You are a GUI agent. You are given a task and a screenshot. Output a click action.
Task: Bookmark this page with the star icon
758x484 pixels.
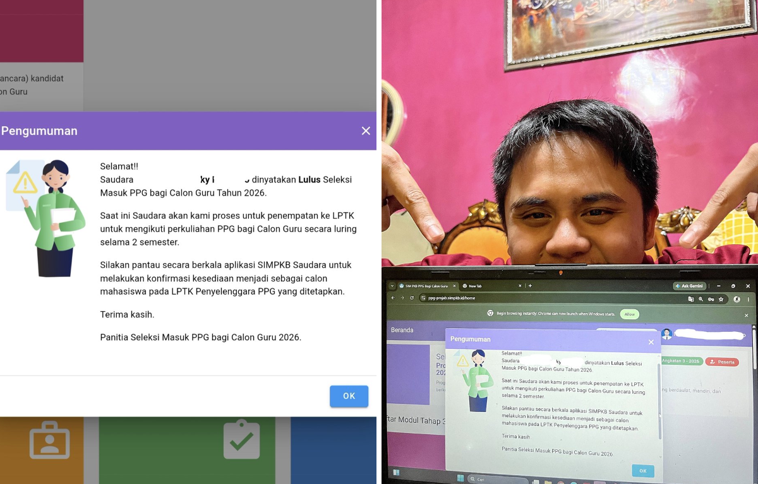pyautogui.click(x=721, y=299)
